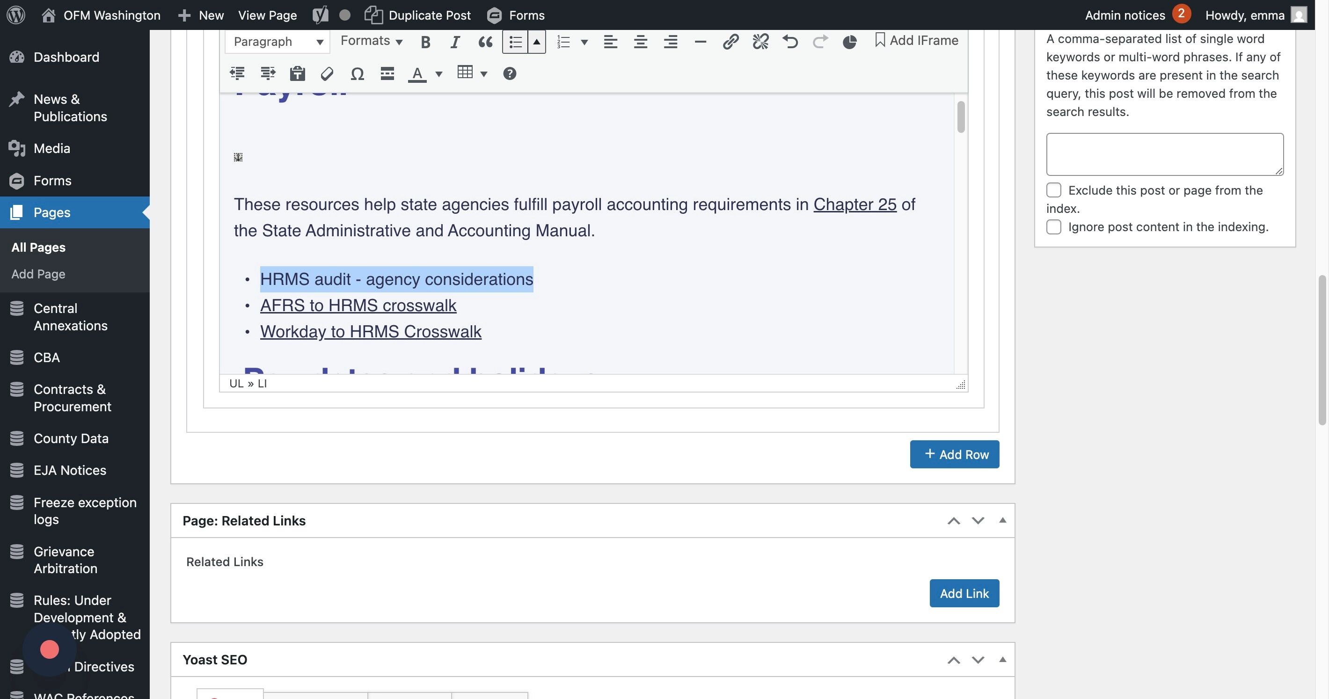Image resolution: width=1329 pixels, height=699 pixels.
Task: Open Media in the admin sidebar
Action: click(x=51, y=149)
